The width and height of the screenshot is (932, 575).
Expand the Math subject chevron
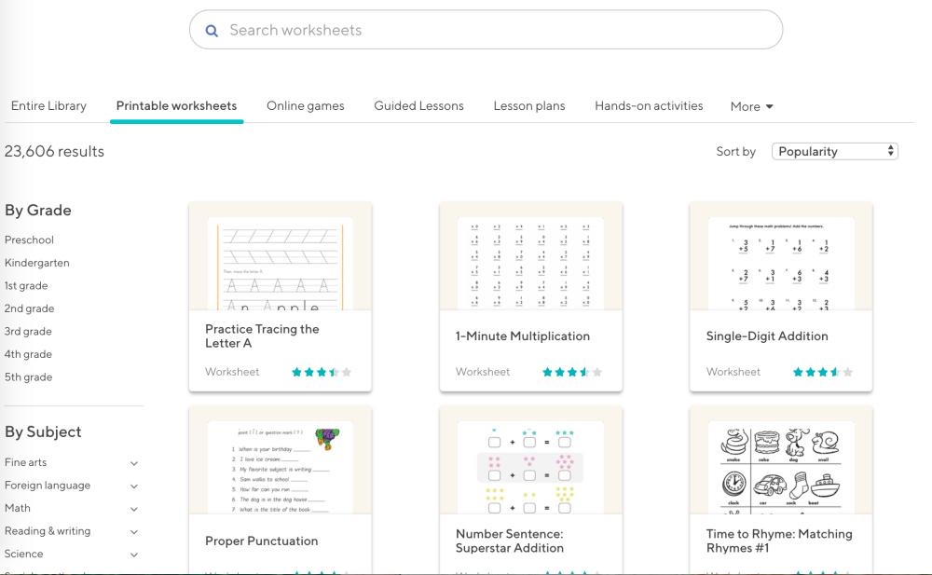tap(134, 509)
